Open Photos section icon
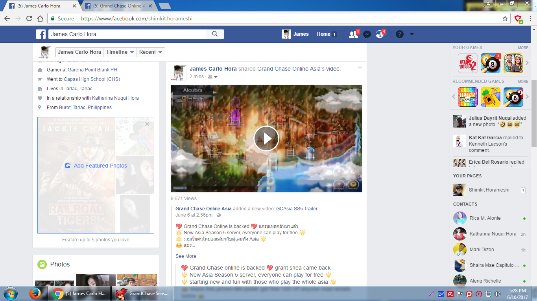Image resolution: width=537 pixels, height=301 pixels. (x=42, y=265)
